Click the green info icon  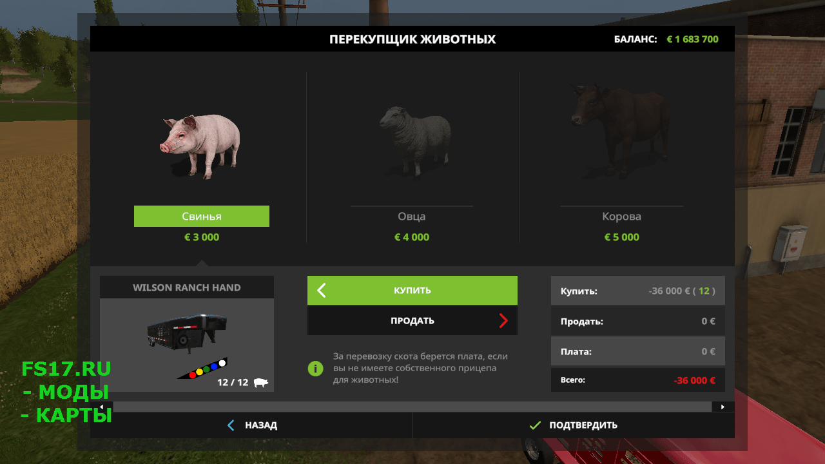point(315,369)
